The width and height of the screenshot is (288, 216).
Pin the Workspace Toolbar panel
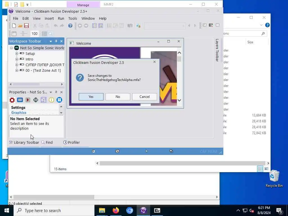(56, 41)
